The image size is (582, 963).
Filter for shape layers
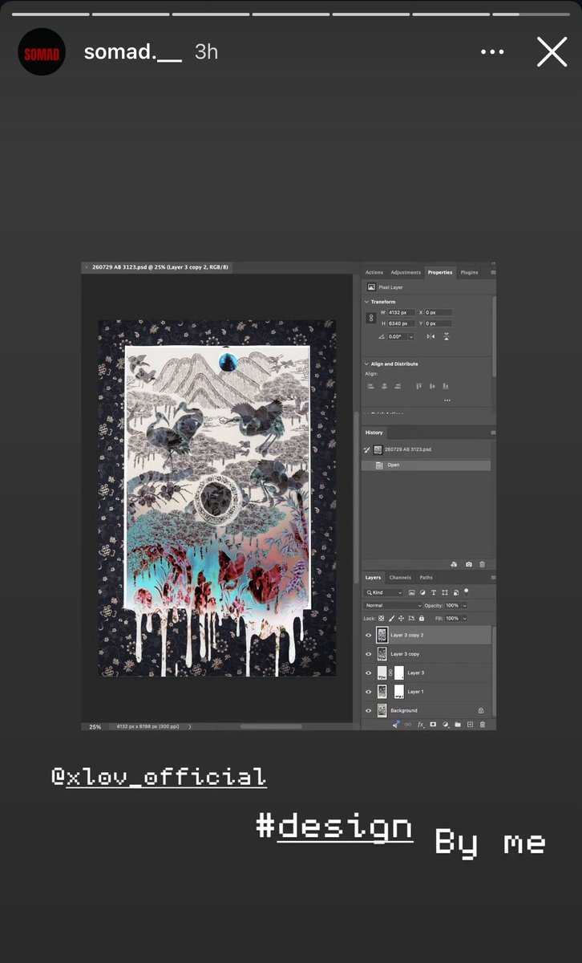coord(445,592)
